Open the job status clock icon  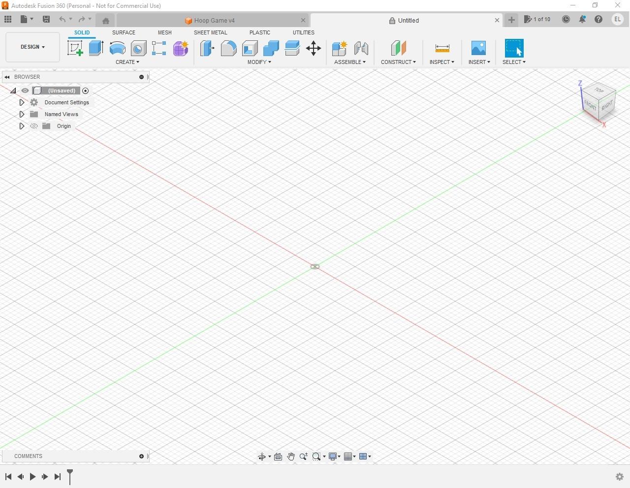pos(566,19)
